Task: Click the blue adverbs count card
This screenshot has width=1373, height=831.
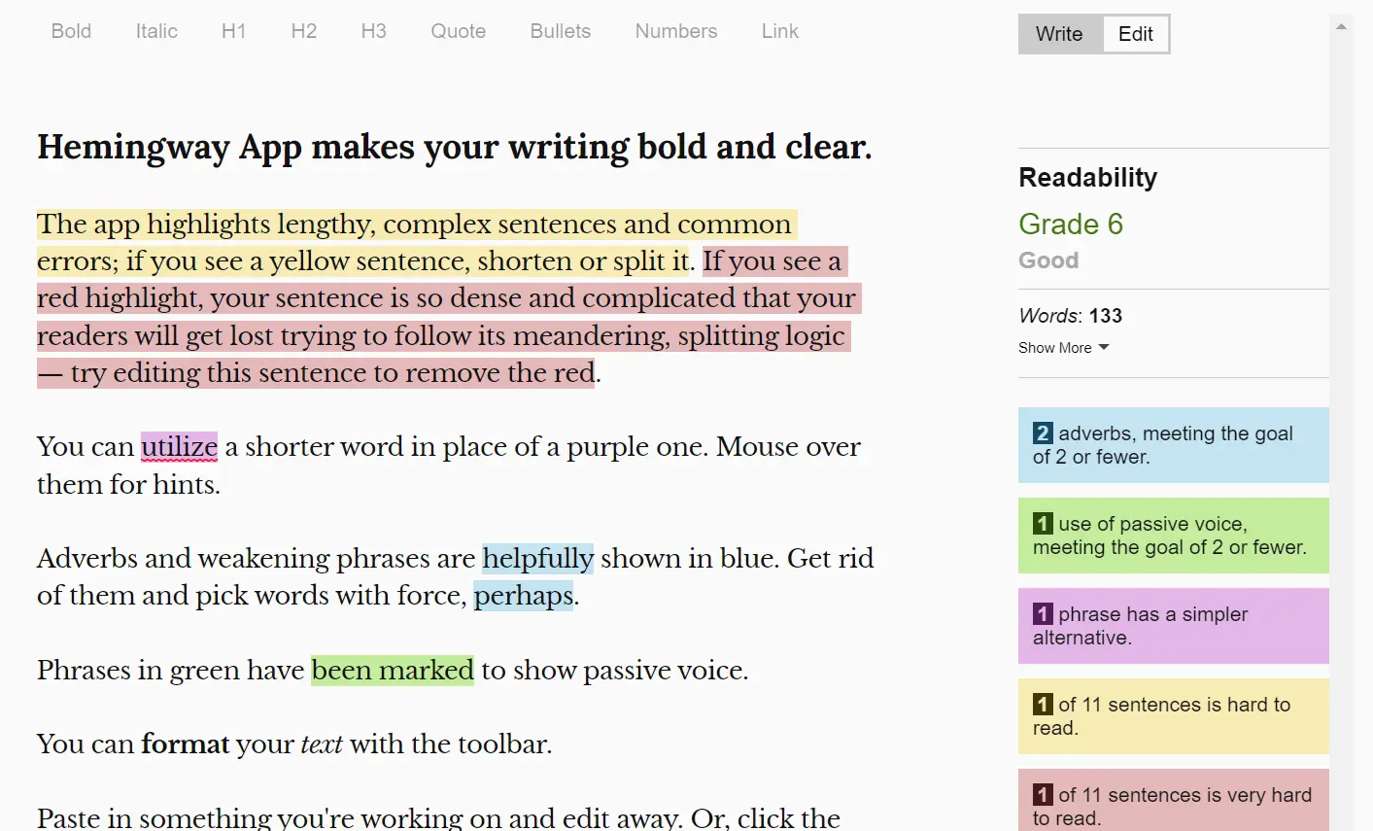Action: point(1173,445)
